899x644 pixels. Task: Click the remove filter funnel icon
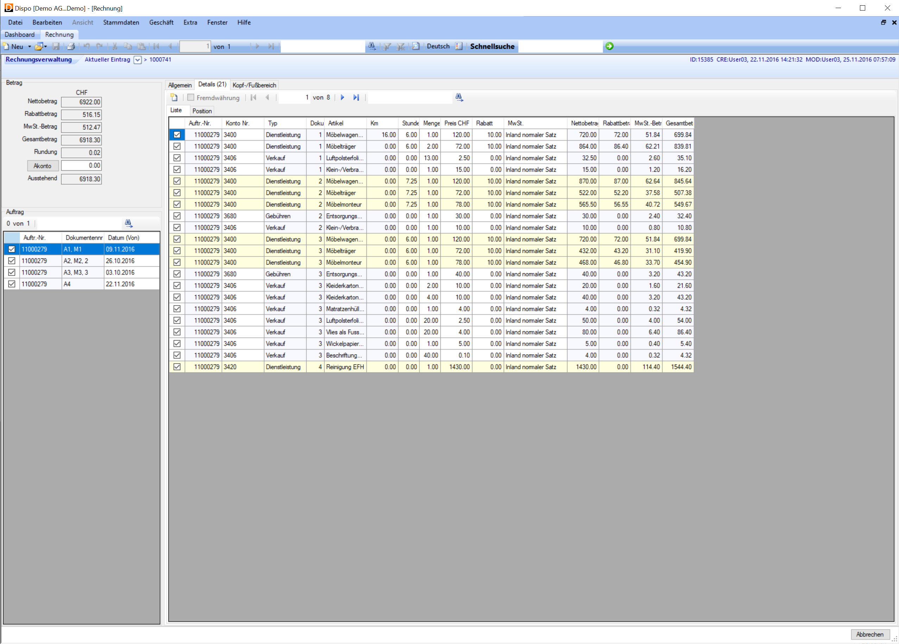[401, 46]
